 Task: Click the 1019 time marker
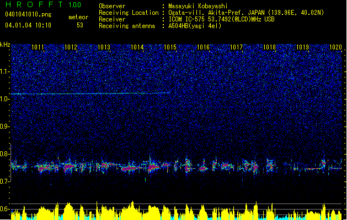(302, 47)
